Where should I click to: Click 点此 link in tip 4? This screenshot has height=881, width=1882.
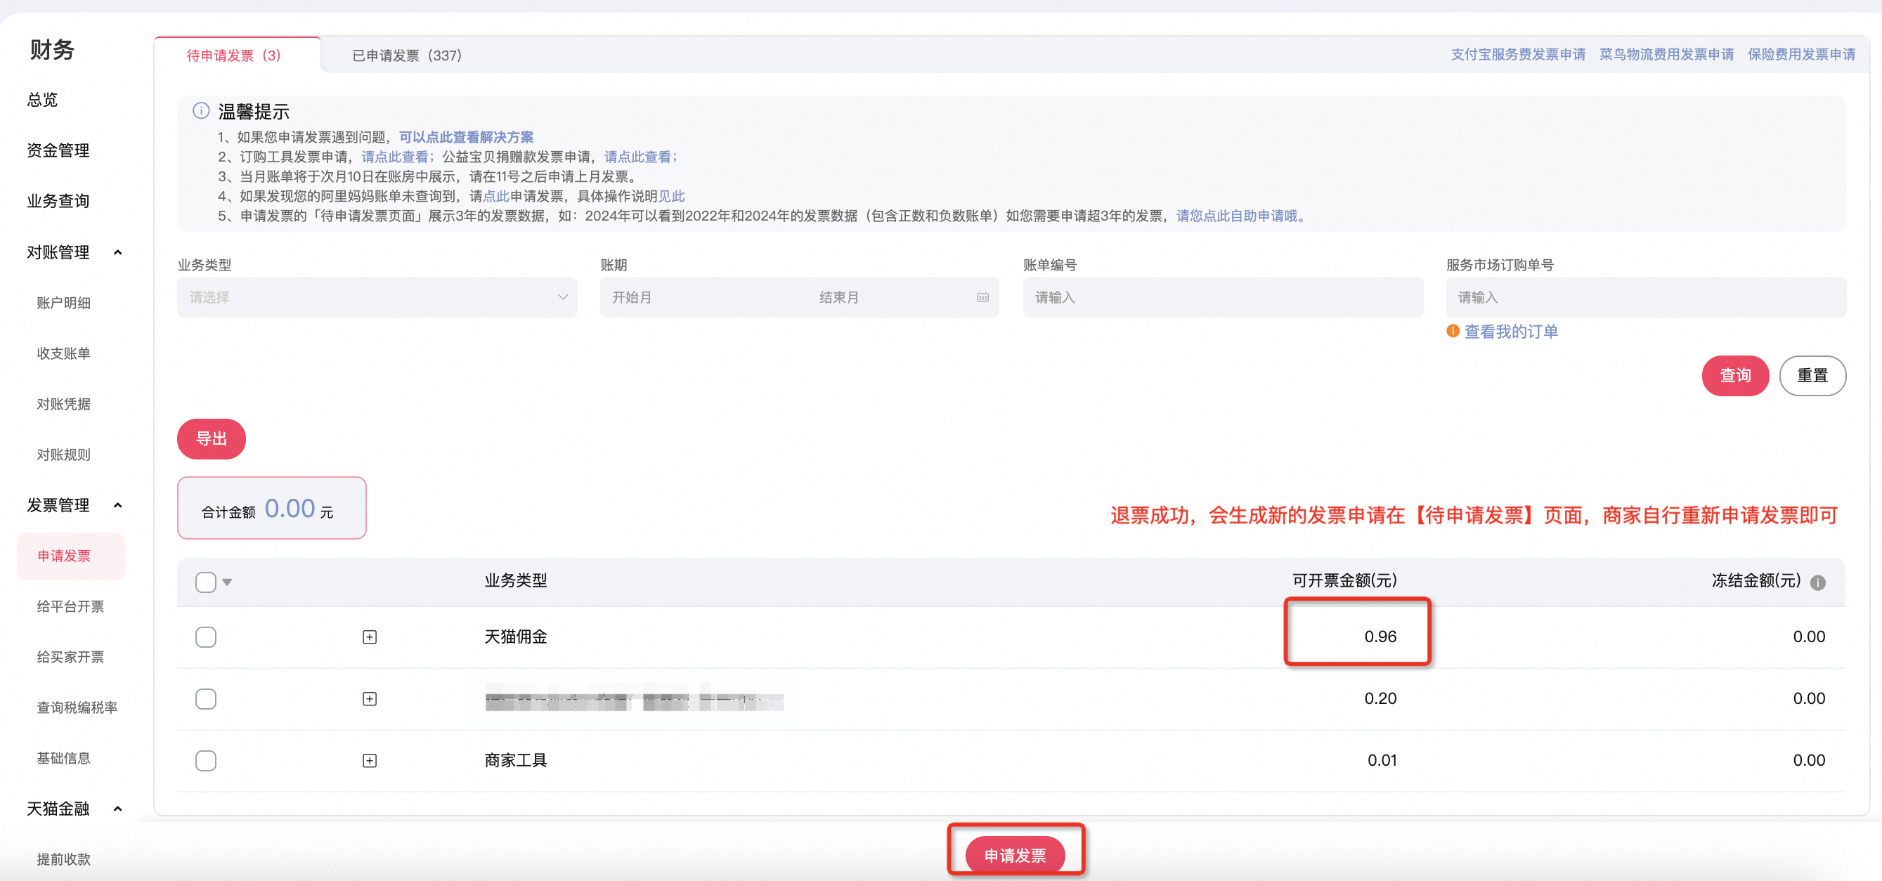pos(496,196)
